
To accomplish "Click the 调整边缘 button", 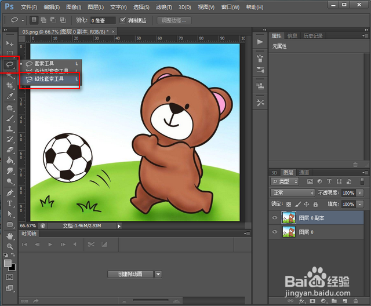I will (174, 20).
